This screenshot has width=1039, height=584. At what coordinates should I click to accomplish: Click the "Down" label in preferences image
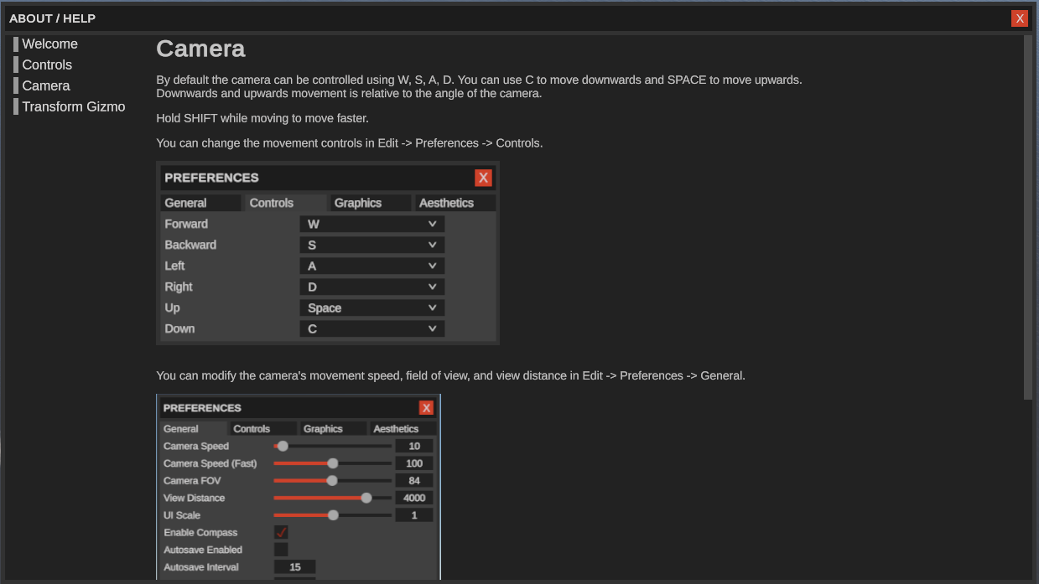(x=179, y=329)
